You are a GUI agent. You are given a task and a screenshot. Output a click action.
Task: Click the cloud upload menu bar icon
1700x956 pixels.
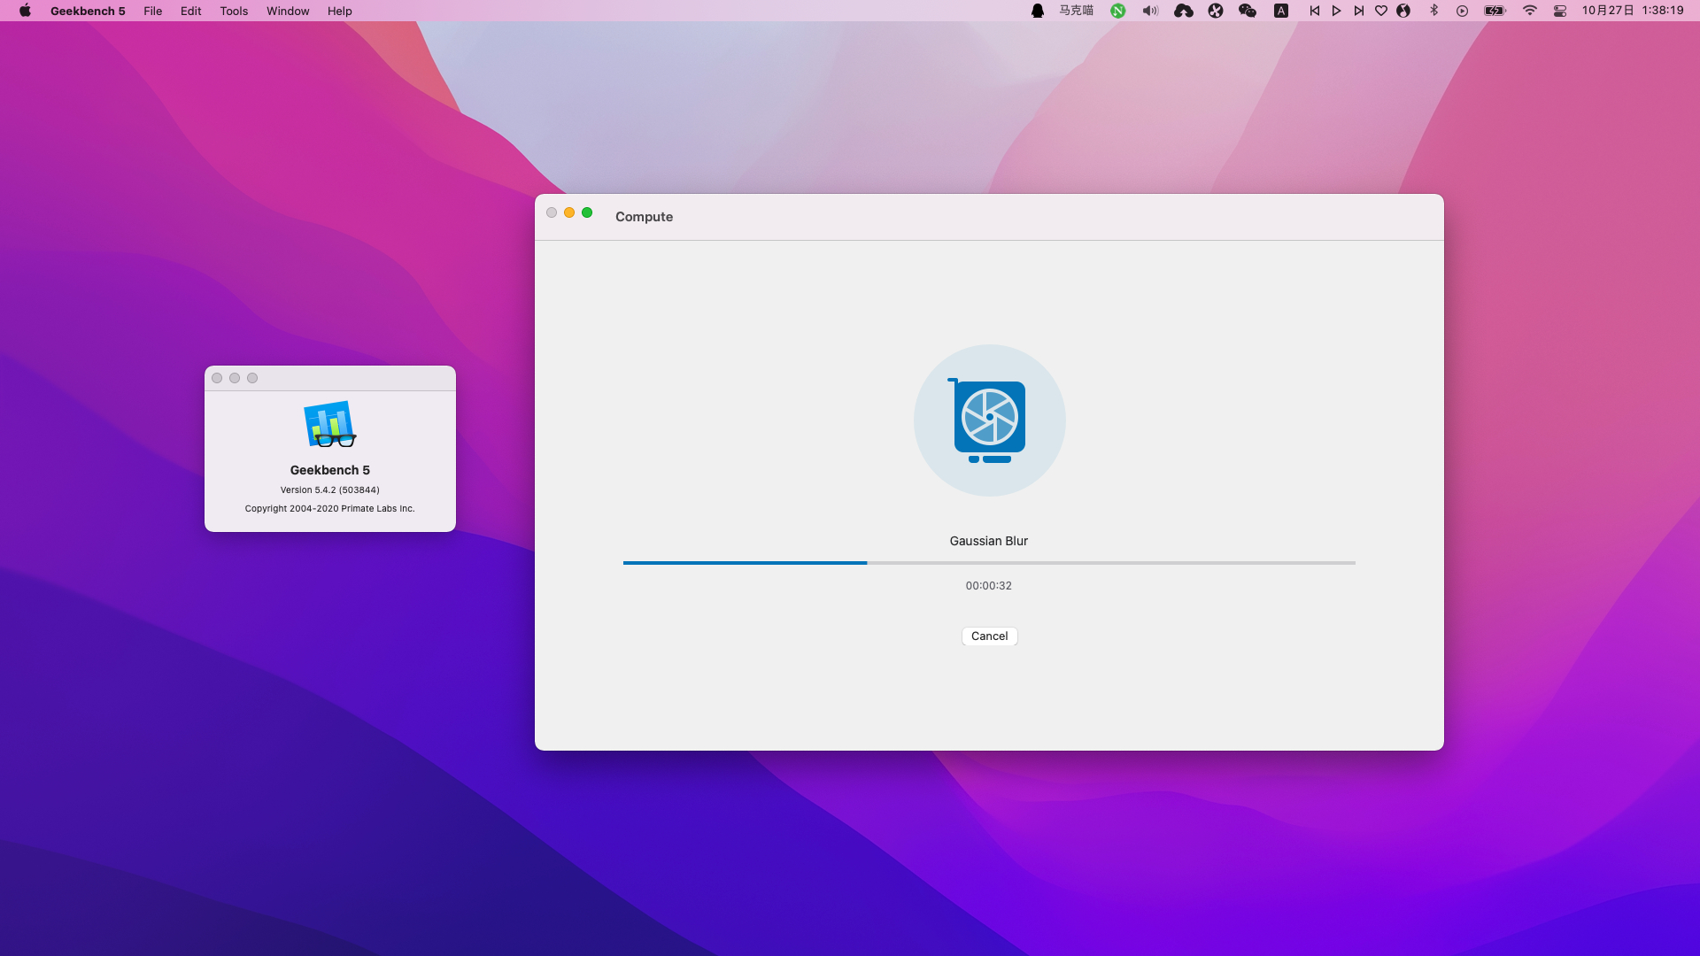coord(1184,11)
